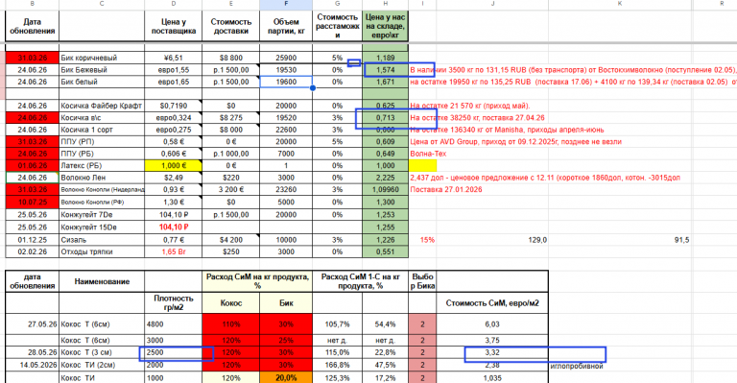Click the price cell '$0,7190'
The image size is (737, 383).
(174, 106)
